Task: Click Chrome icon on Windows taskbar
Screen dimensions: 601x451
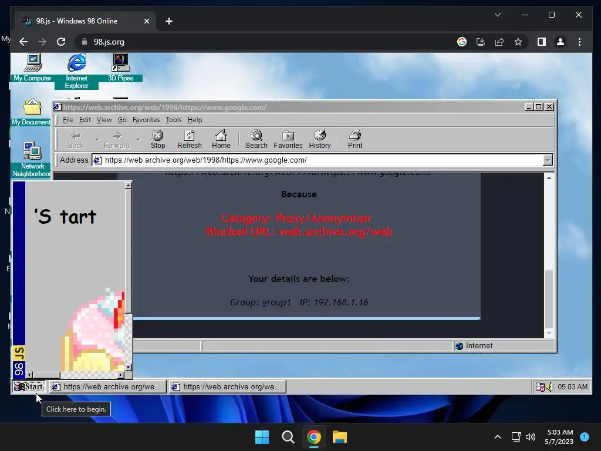Action: click(314, 437)
